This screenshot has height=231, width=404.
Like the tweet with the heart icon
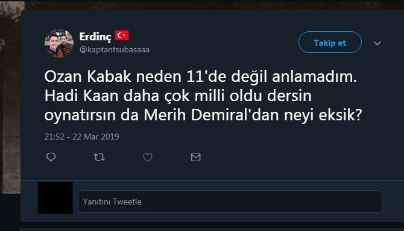(x=148, y=157)
